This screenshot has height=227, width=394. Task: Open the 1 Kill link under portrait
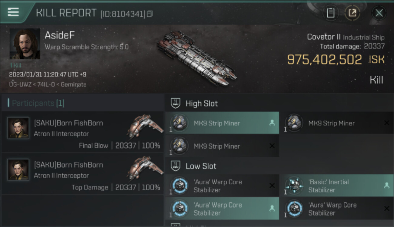tap(15, 65)
